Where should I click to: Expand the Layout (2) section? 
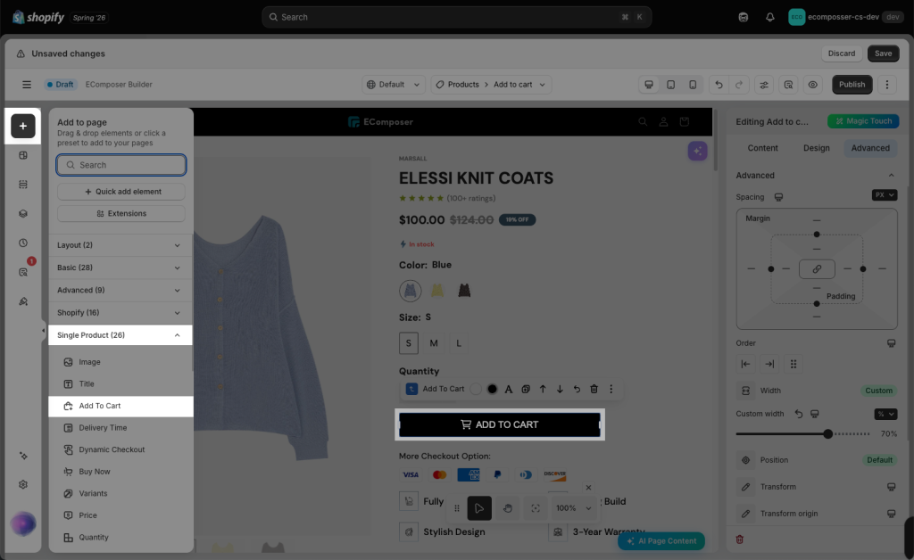(x=120, y=245)
